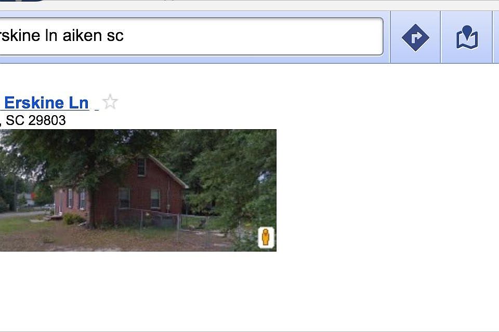The width and height of the screenshot is (499, 332).
Task: Click the white pegman badge on the photo
Action: pyautogui.click(x=266, y=237)
